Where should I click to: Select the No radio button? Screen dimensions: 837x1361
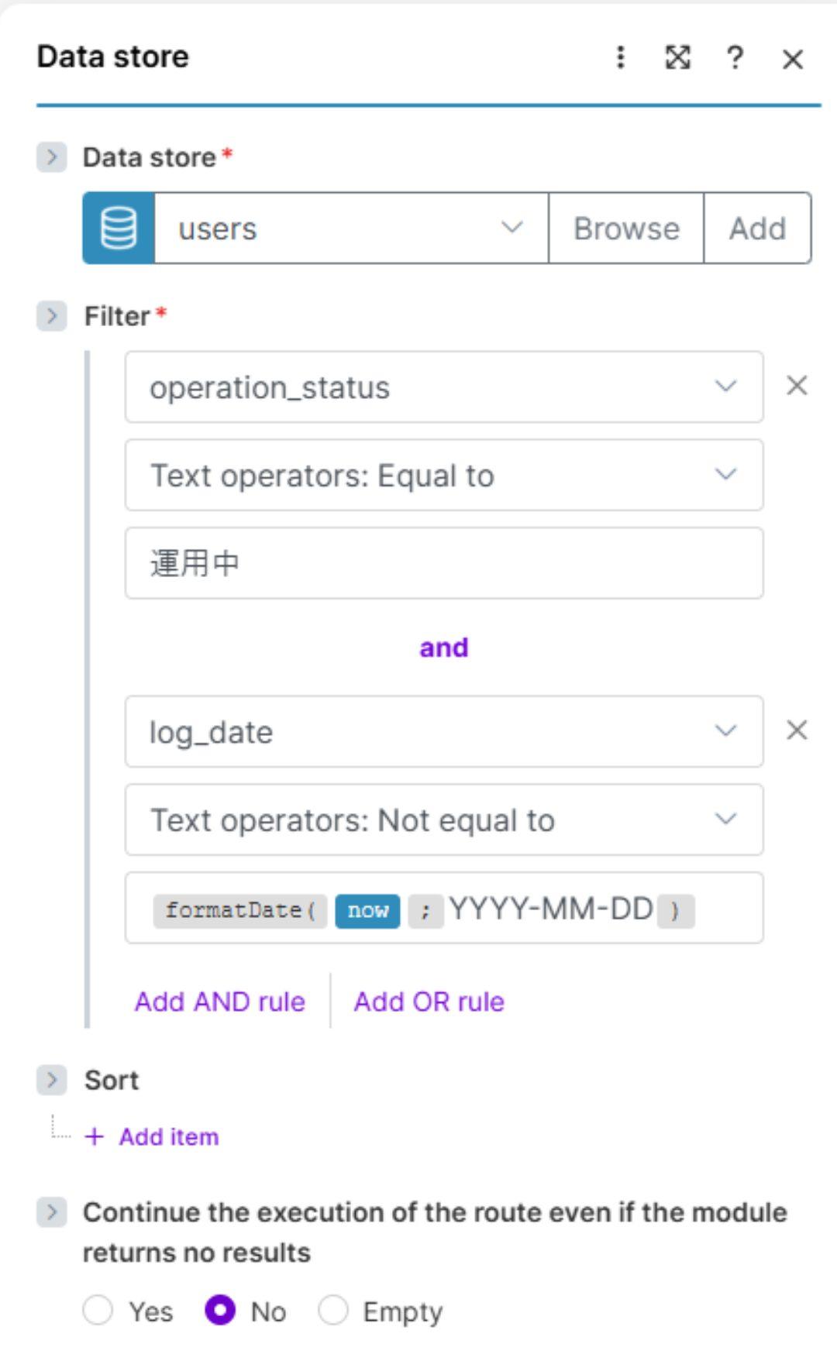(x=220, y=1311)
